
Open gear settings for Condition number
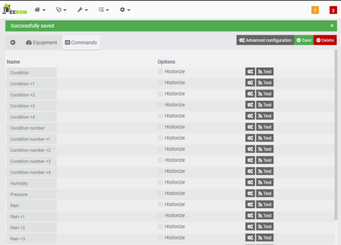click(250, 127)
